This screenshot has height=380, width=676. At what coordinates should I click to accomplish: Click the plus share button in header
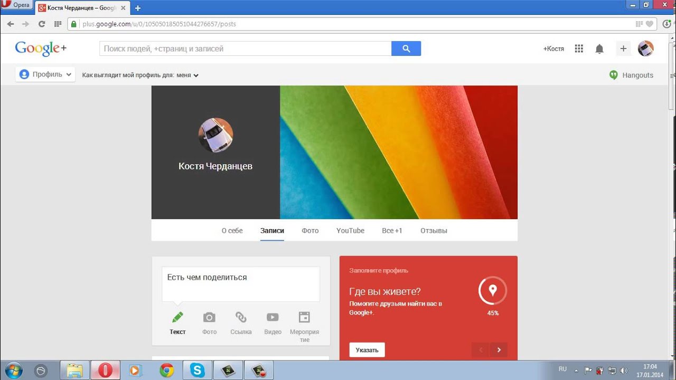click(623, 49)
